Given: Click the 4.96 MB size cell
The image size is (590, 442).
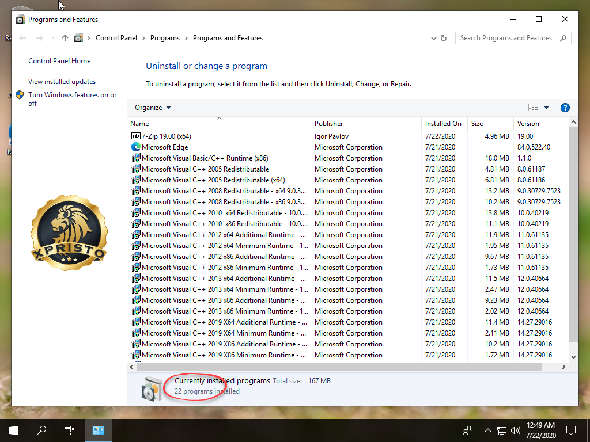Looking at the screenshot, I should tap(497, 136).
